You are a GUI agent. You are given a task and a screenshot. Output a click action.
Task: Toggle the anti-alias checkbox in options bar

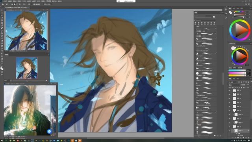pyautogui.click(x=34, y=4)
